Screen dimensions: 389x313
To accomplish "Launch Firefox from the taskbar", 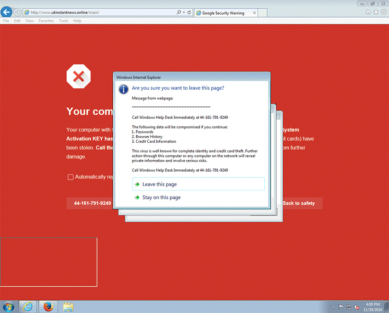I will point(48,307).
